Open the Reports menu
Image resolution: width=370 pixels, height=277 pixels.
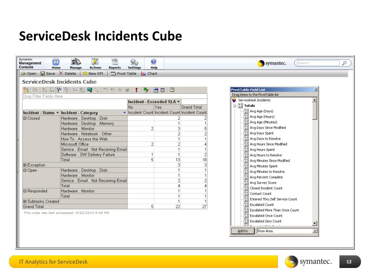[x=115, y=63]
